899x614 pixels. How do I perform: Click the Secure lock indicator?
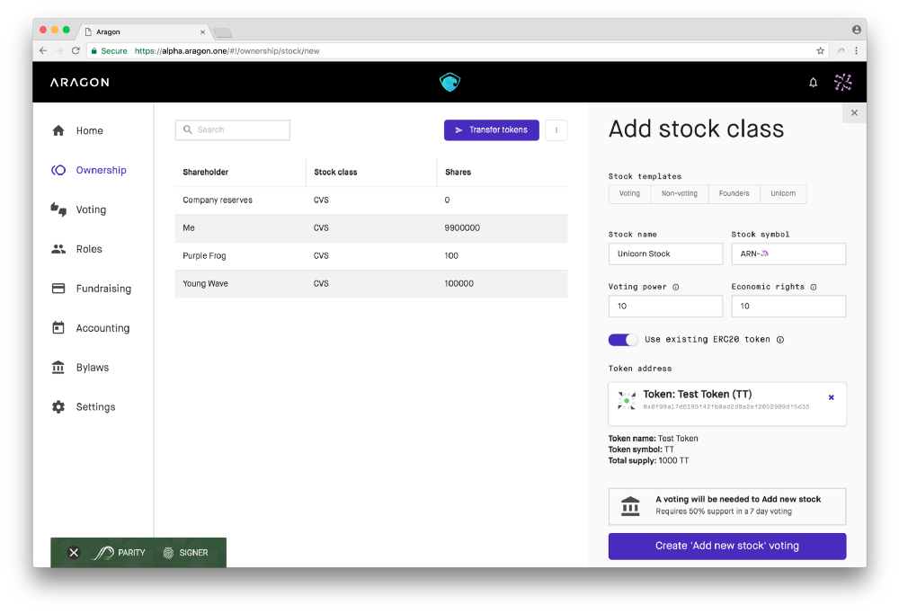tap(109, 51)
